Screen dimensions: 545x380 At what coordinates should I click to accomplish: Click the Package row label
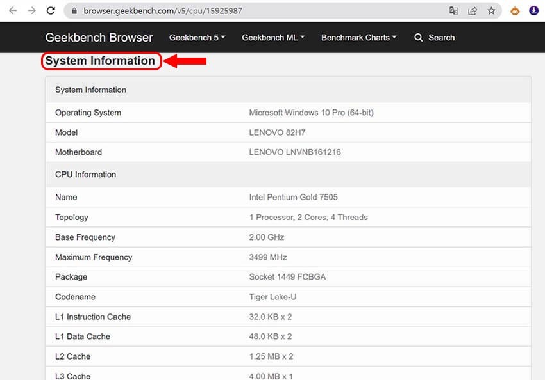click(x=71, y=276)
